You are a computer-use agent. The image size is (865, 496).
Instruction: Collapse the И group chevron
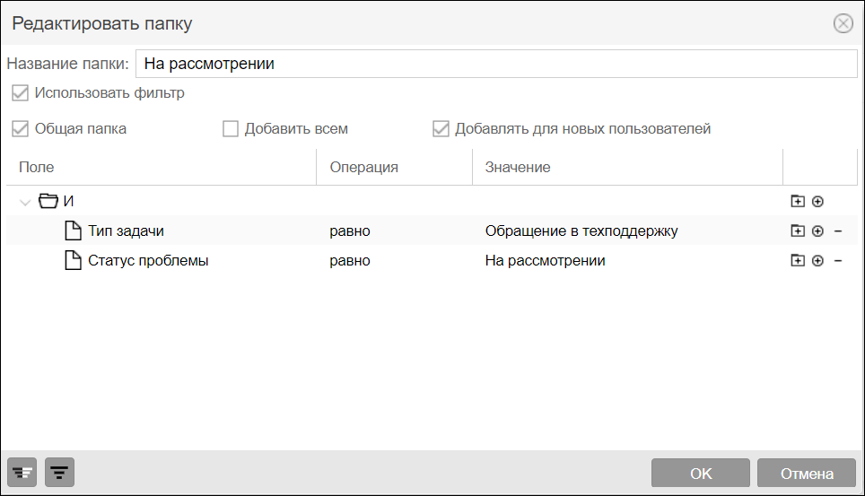point(25,203)
